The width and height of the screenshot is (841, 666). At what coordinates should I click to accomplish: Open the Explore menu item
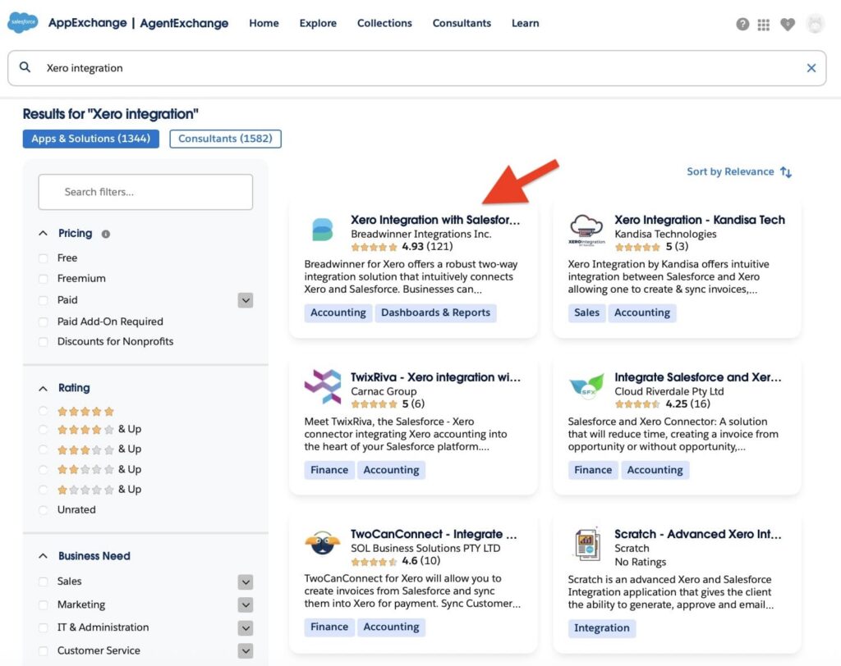(318, 23)
